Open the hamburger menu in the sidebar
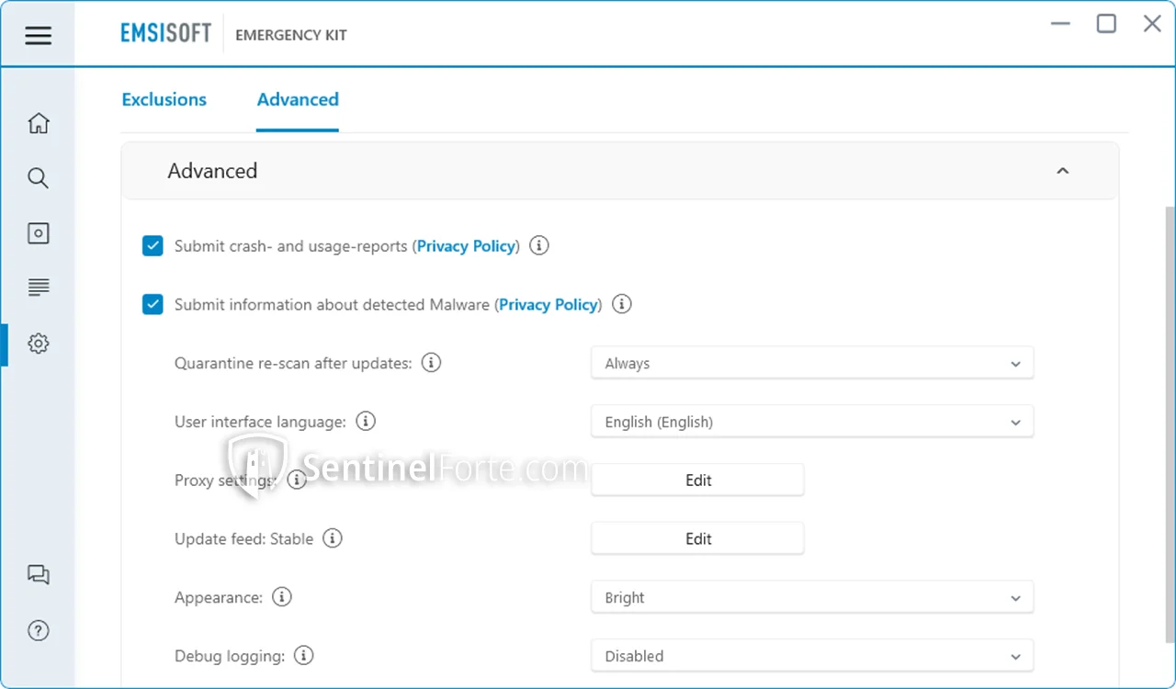The image size is (1176, 689). pos(38,36)
